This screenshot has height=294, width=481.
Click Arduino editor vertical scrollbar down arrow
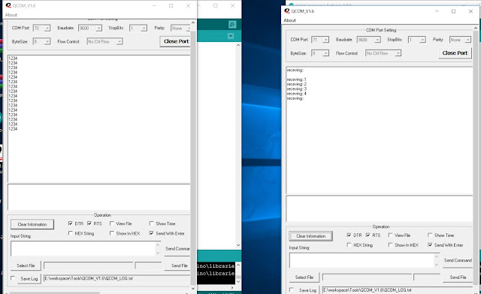238,245
